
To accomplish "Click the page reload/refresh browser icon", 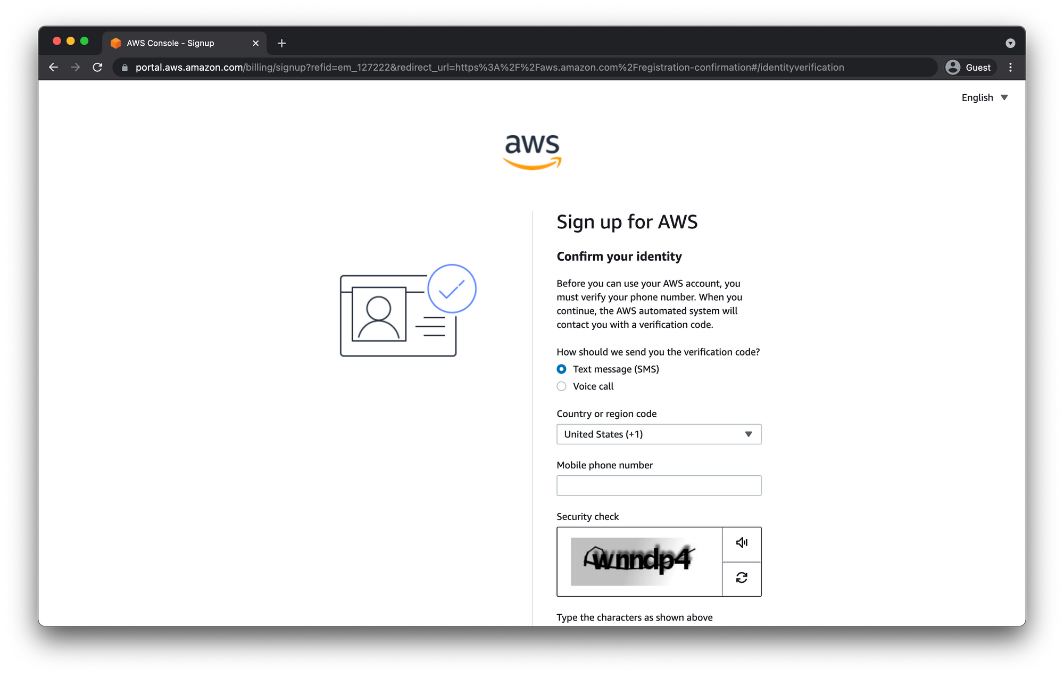I will click(x=98, y=68).
